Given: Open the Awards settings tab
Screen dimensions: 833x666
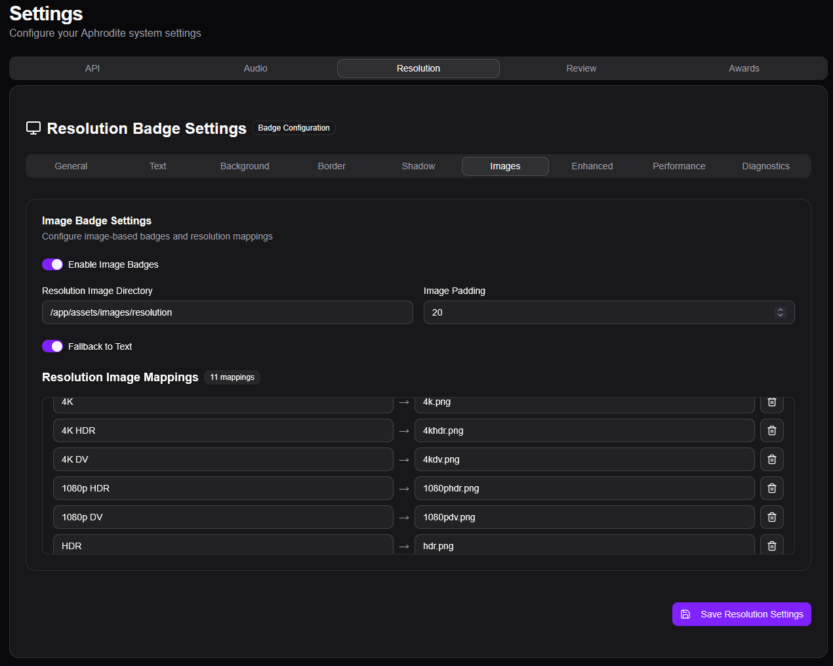Looking at the screenshot, I should tap(744, 68).
